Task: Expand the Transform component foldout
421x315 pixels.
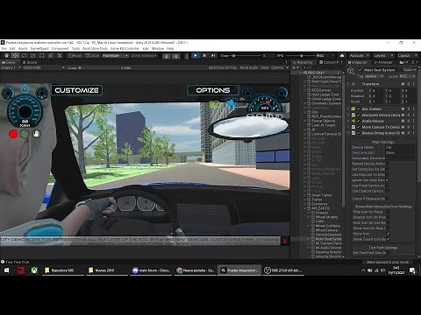Action: (x=348, y=84)
